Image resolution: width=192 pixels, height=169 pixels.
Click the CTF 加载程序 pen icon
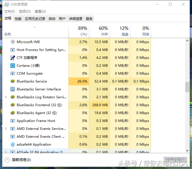pos(13,58)
